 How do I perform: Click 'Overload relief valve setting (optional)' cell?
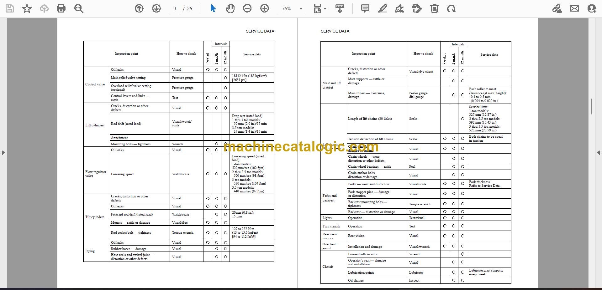140,88
